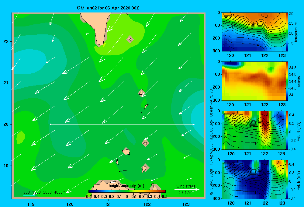Click the latitude label 20 on main map

tap(6, 124)
